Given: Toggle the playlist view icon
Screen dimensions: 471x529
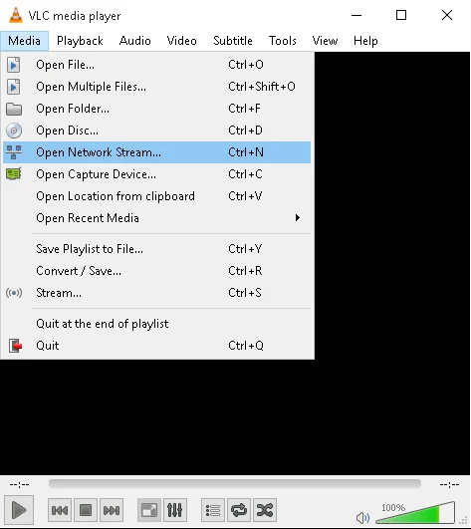Looking at the screenshot, I should pos(213,510).
